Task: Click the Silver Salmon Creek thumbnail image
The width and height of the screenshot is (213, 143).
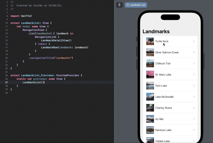Action: [x=150, y=53]
